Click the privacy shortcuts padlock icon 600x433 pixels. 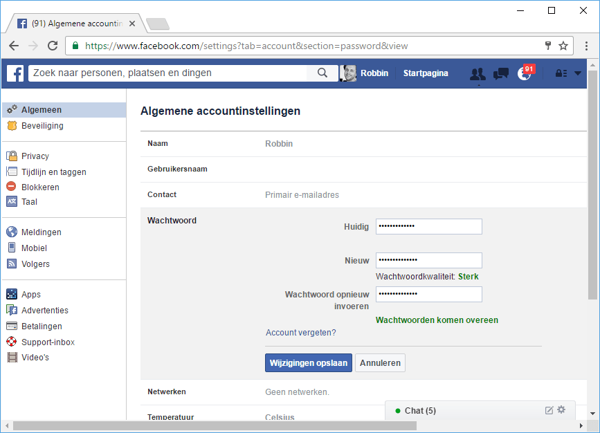coord(560,73)
